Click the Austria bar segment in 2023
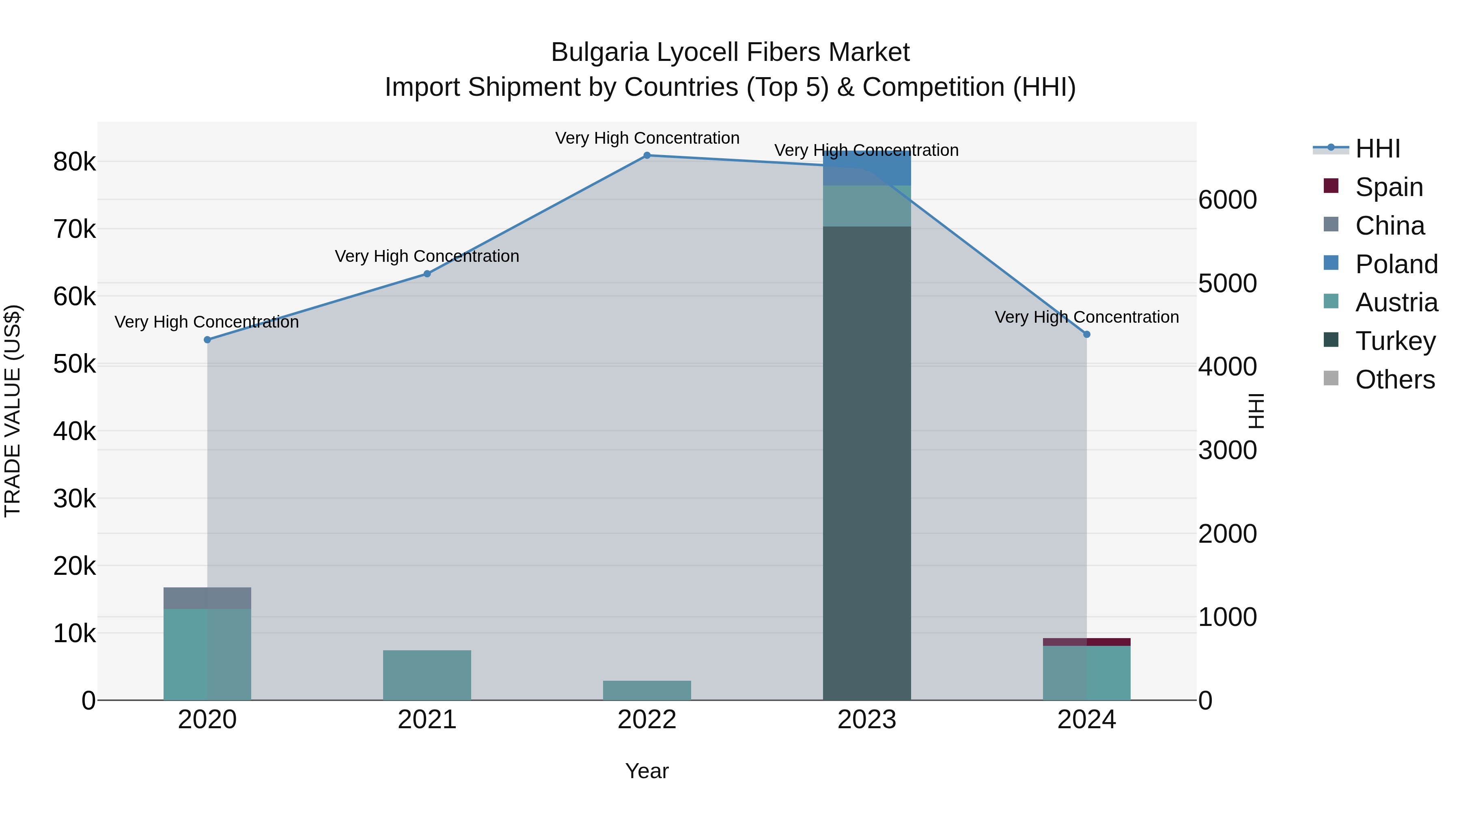1461x822 pixels. pos(866,207)
